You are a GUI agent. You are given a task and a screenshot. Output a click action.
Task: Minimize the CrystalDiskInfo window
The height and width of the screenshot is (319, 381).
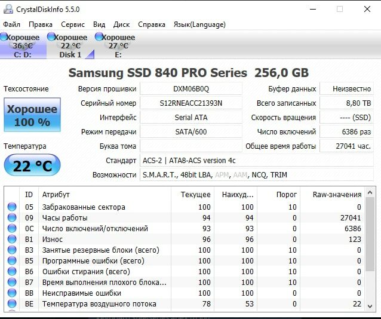313,9
